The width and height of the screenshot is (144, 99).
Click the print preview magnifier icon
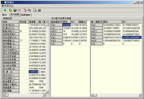(35, 10)
